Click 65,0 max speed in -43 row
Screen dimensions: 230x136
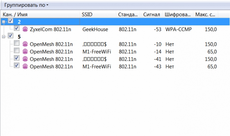pyautogui.click(x=212, y=67)
